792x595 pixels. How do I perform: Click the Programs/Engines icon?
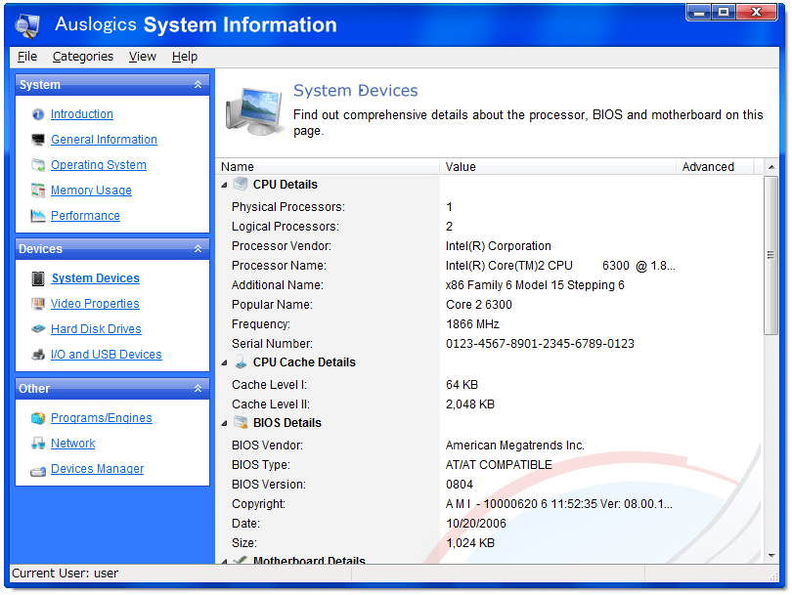pyautogui.click(x=38, y=418)
